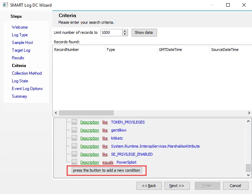Change Description field of PowerSploit condition
Image resolution: width=252 pixels, height=194 pixels.
pos(90,162)
